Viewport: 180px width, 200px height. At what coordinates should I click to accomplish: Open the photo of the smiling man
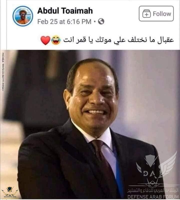(90, 125)
